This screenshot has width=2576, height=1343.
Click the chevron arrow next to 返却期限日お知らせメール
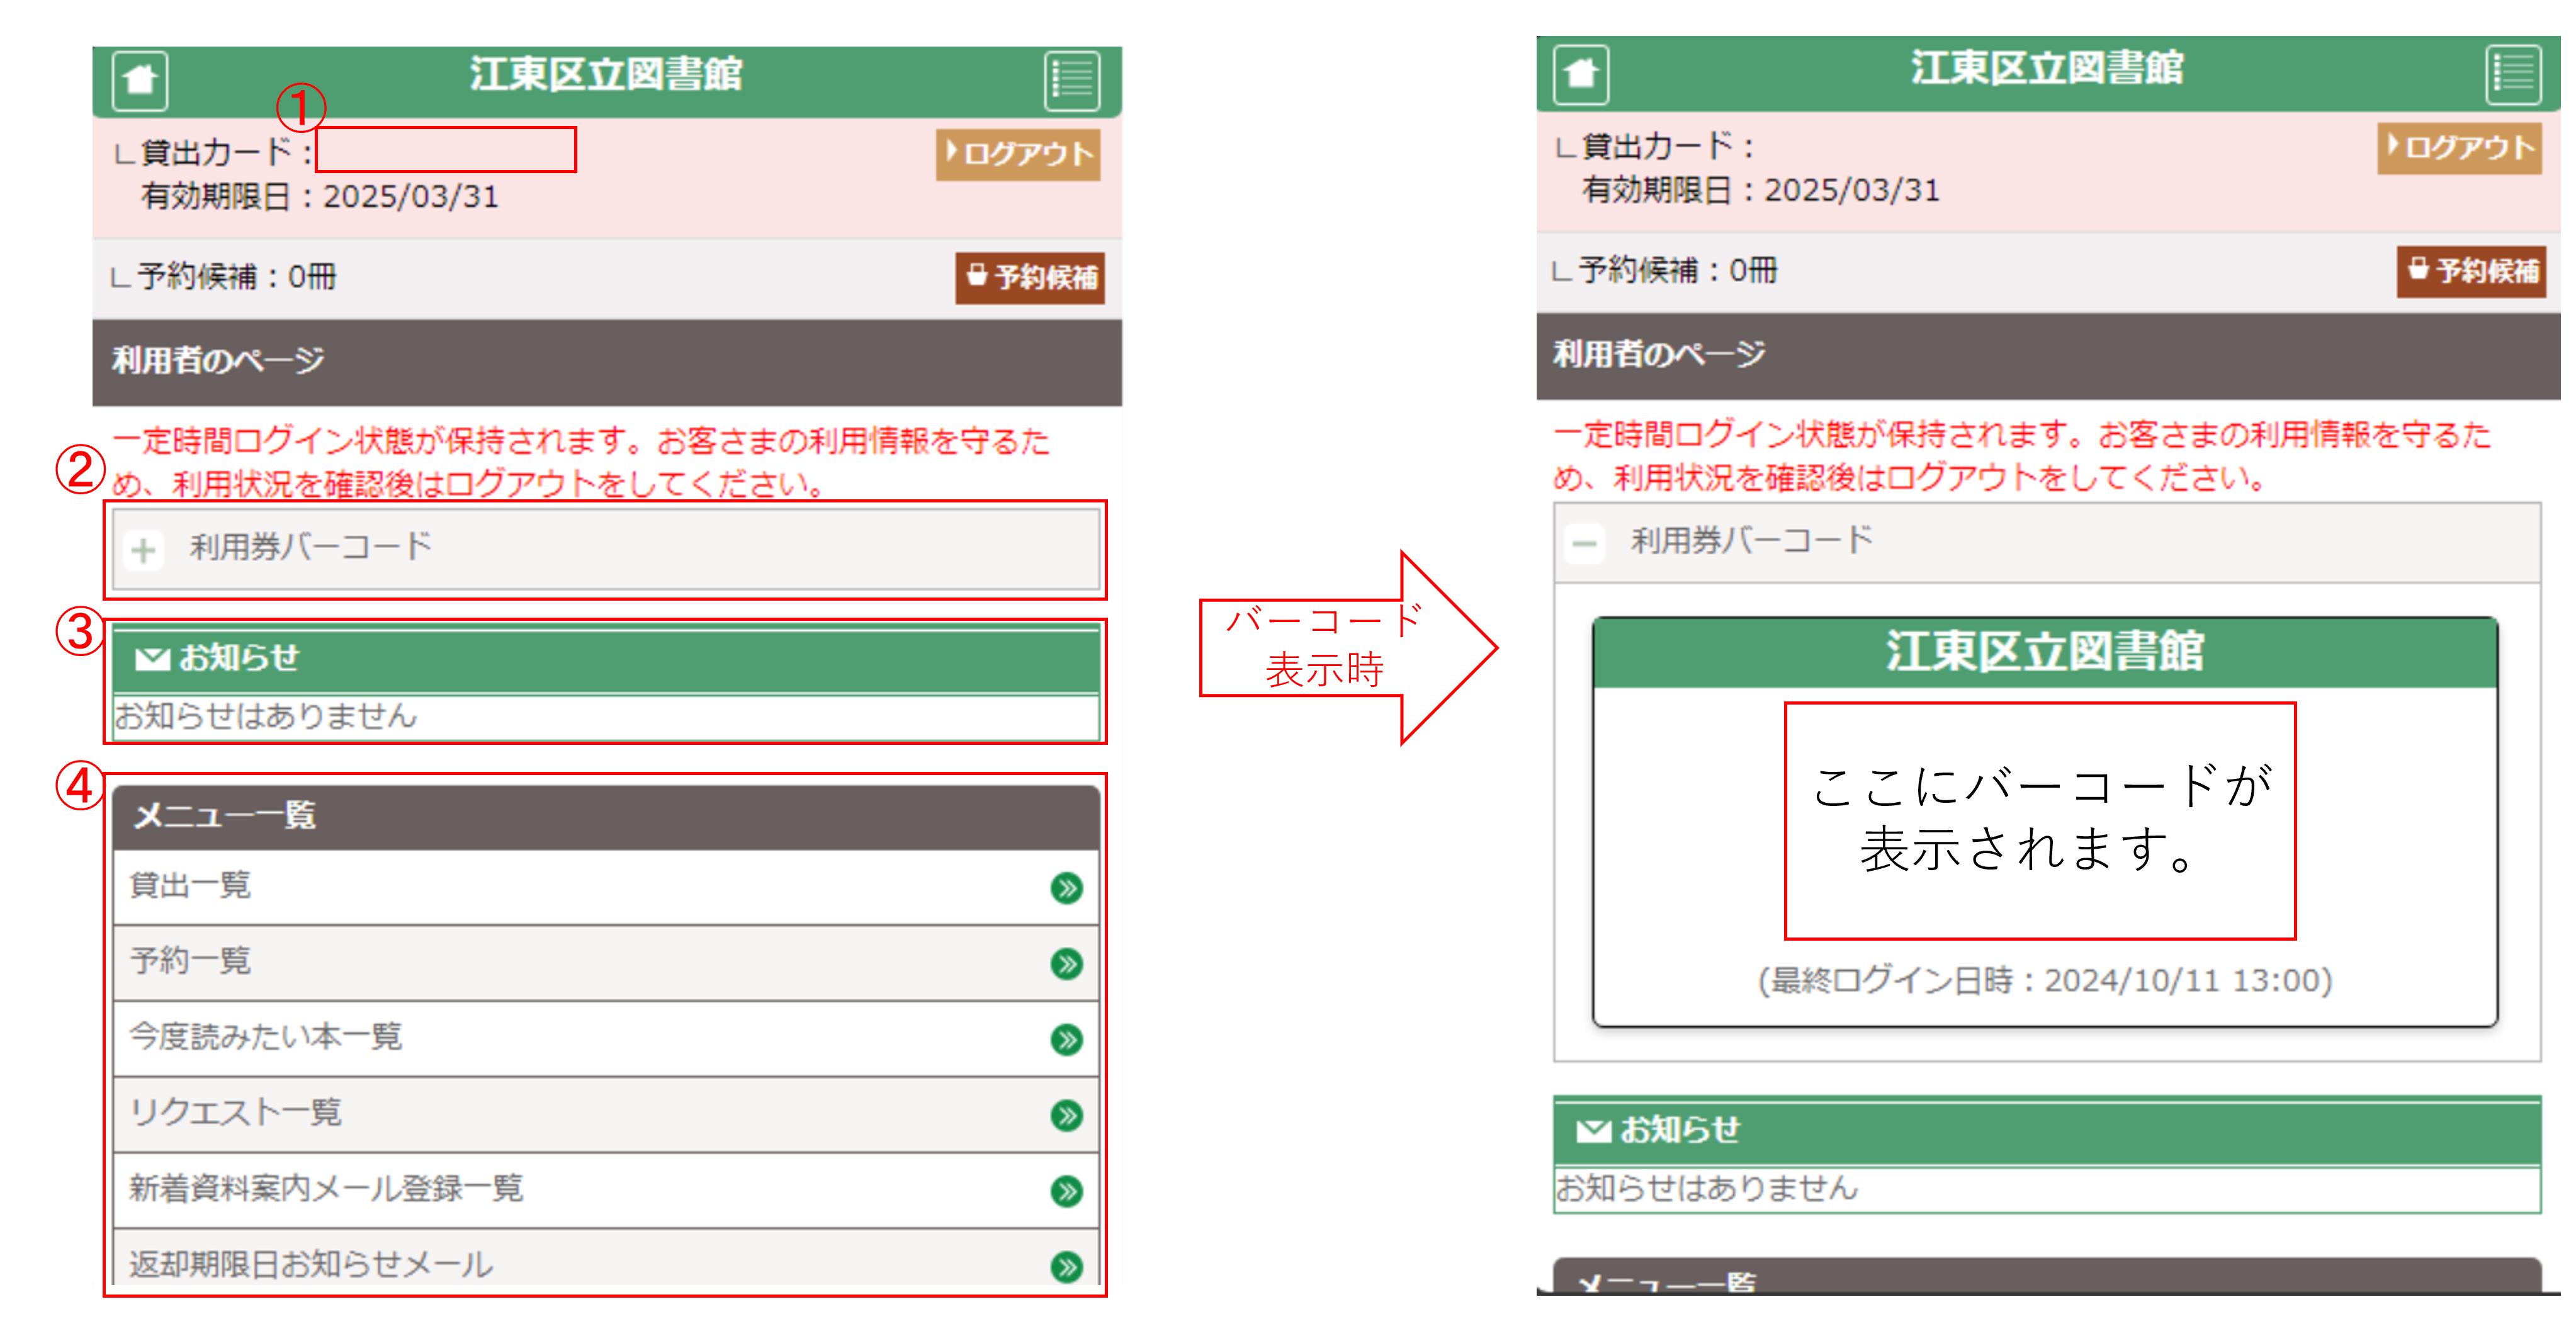pos(1068,1265)
